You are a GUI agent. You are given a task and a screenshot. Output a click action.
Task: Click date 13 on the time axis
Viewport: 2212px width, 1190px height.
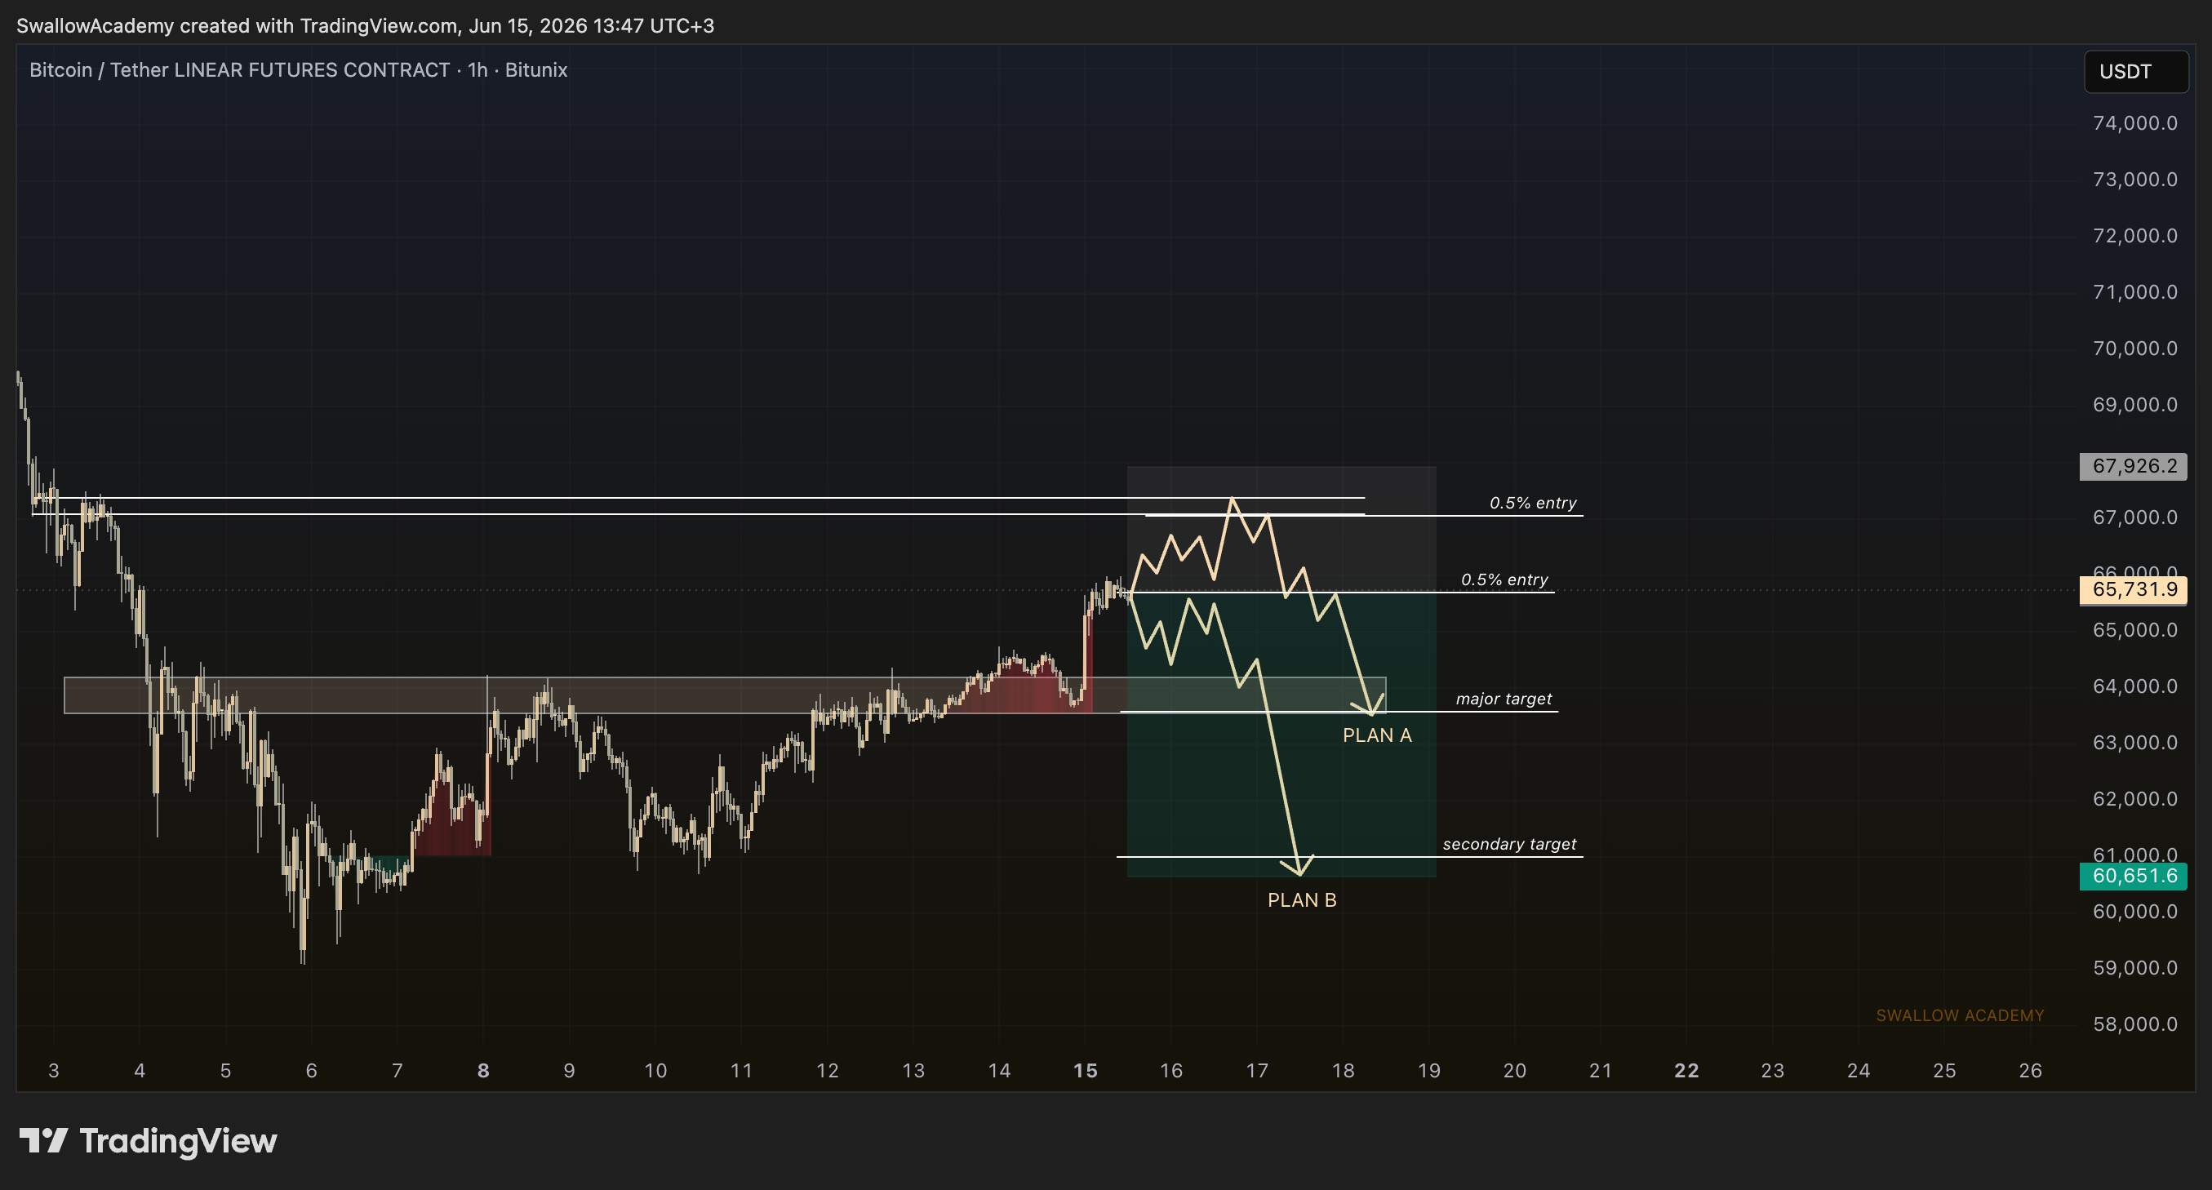(x=913, y=1071)
